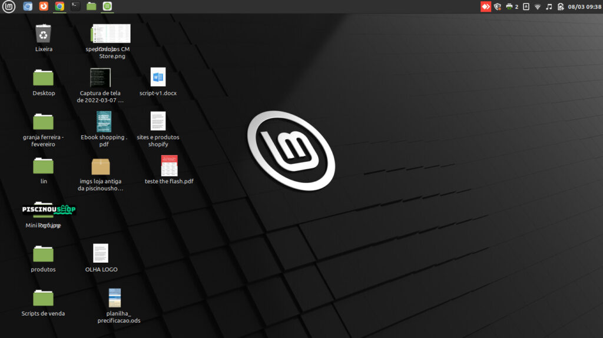Select the Lixeira trash icon

coord(44,34)
